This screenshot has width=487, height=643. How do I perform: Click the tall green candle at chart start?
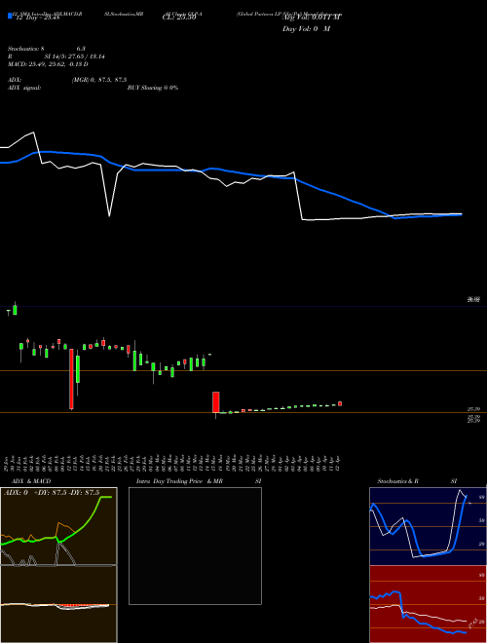tap(16, 309)
